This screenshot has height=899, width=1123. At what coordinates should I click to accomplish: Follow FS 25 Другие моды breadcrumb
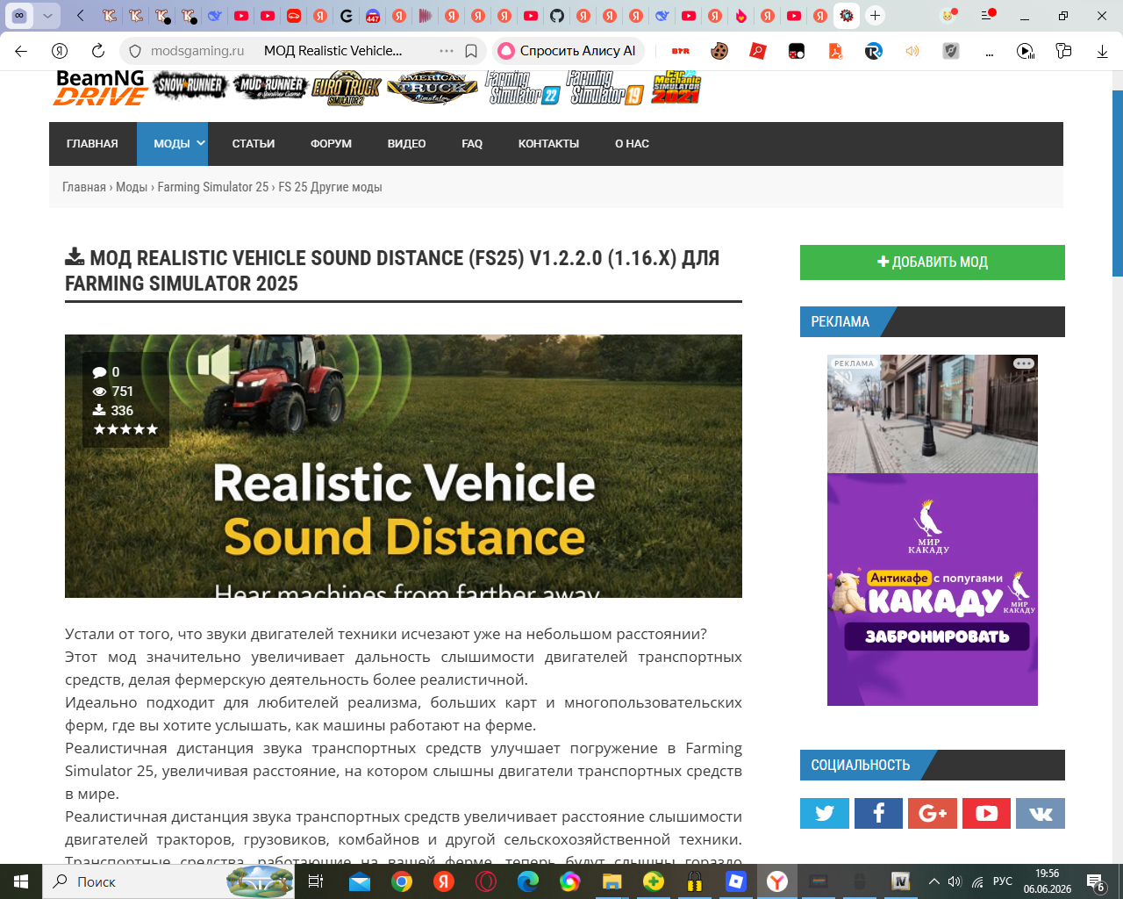[330, 187]
